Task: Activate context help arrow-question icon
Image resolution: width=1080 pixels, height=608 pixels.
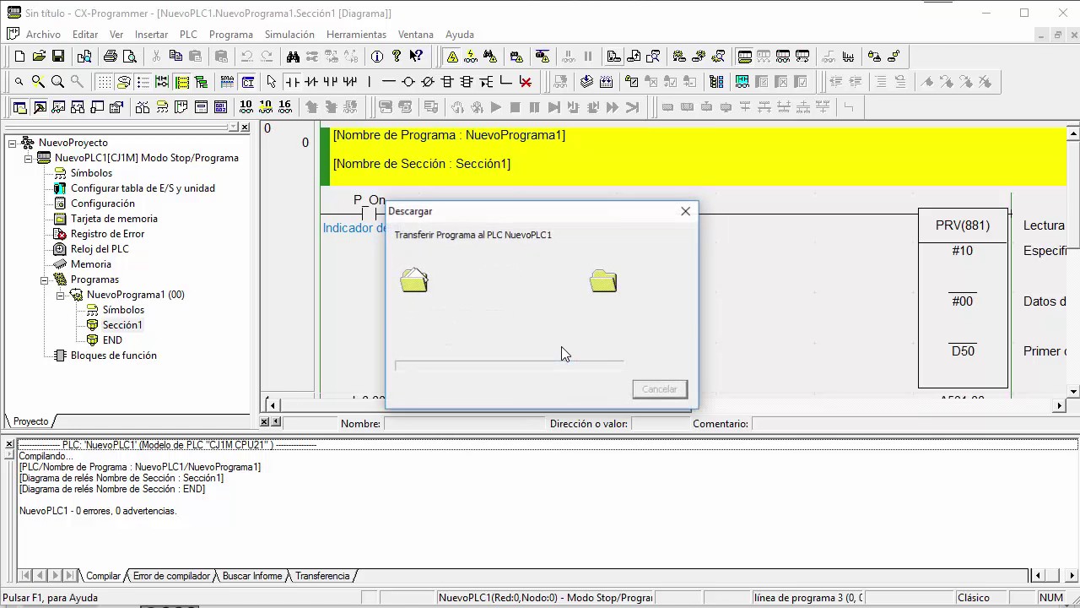Action: pyautogui.click(x=416, y=57)
